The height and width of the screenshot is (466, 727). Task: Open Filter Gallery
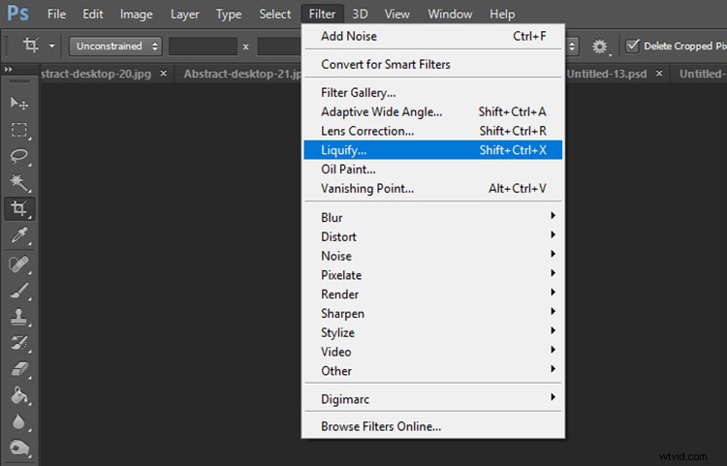click(x=433, y=93)
